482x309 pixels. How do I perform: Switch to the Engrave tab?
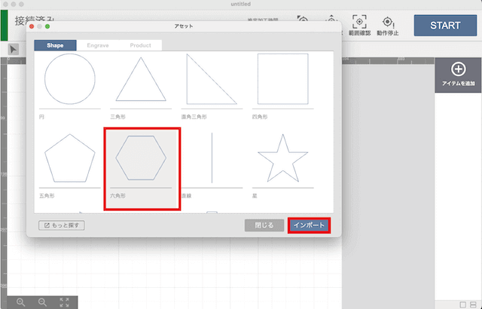[98, 45]
